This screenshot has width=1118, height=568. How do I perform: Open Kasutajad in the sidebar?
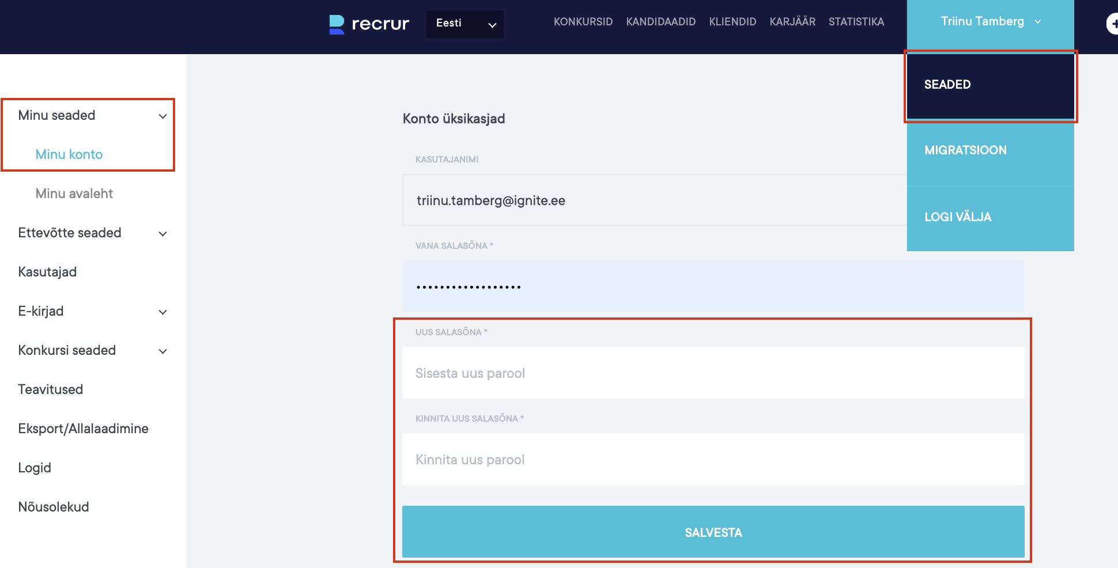pos(47,272)
